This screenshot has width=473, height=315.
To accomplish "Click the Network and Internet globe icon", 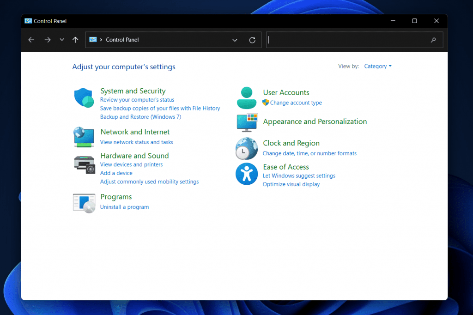I will point(84,137).
